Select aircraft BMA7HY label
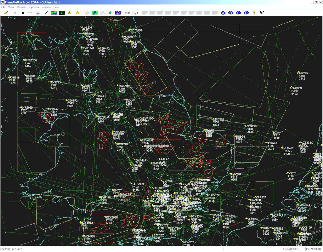323x252 pixels. [x=124, y=86]
